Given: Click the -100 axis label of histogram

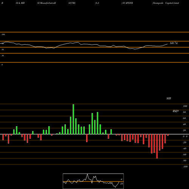Looking at the screenshot, I should [185, 167].
